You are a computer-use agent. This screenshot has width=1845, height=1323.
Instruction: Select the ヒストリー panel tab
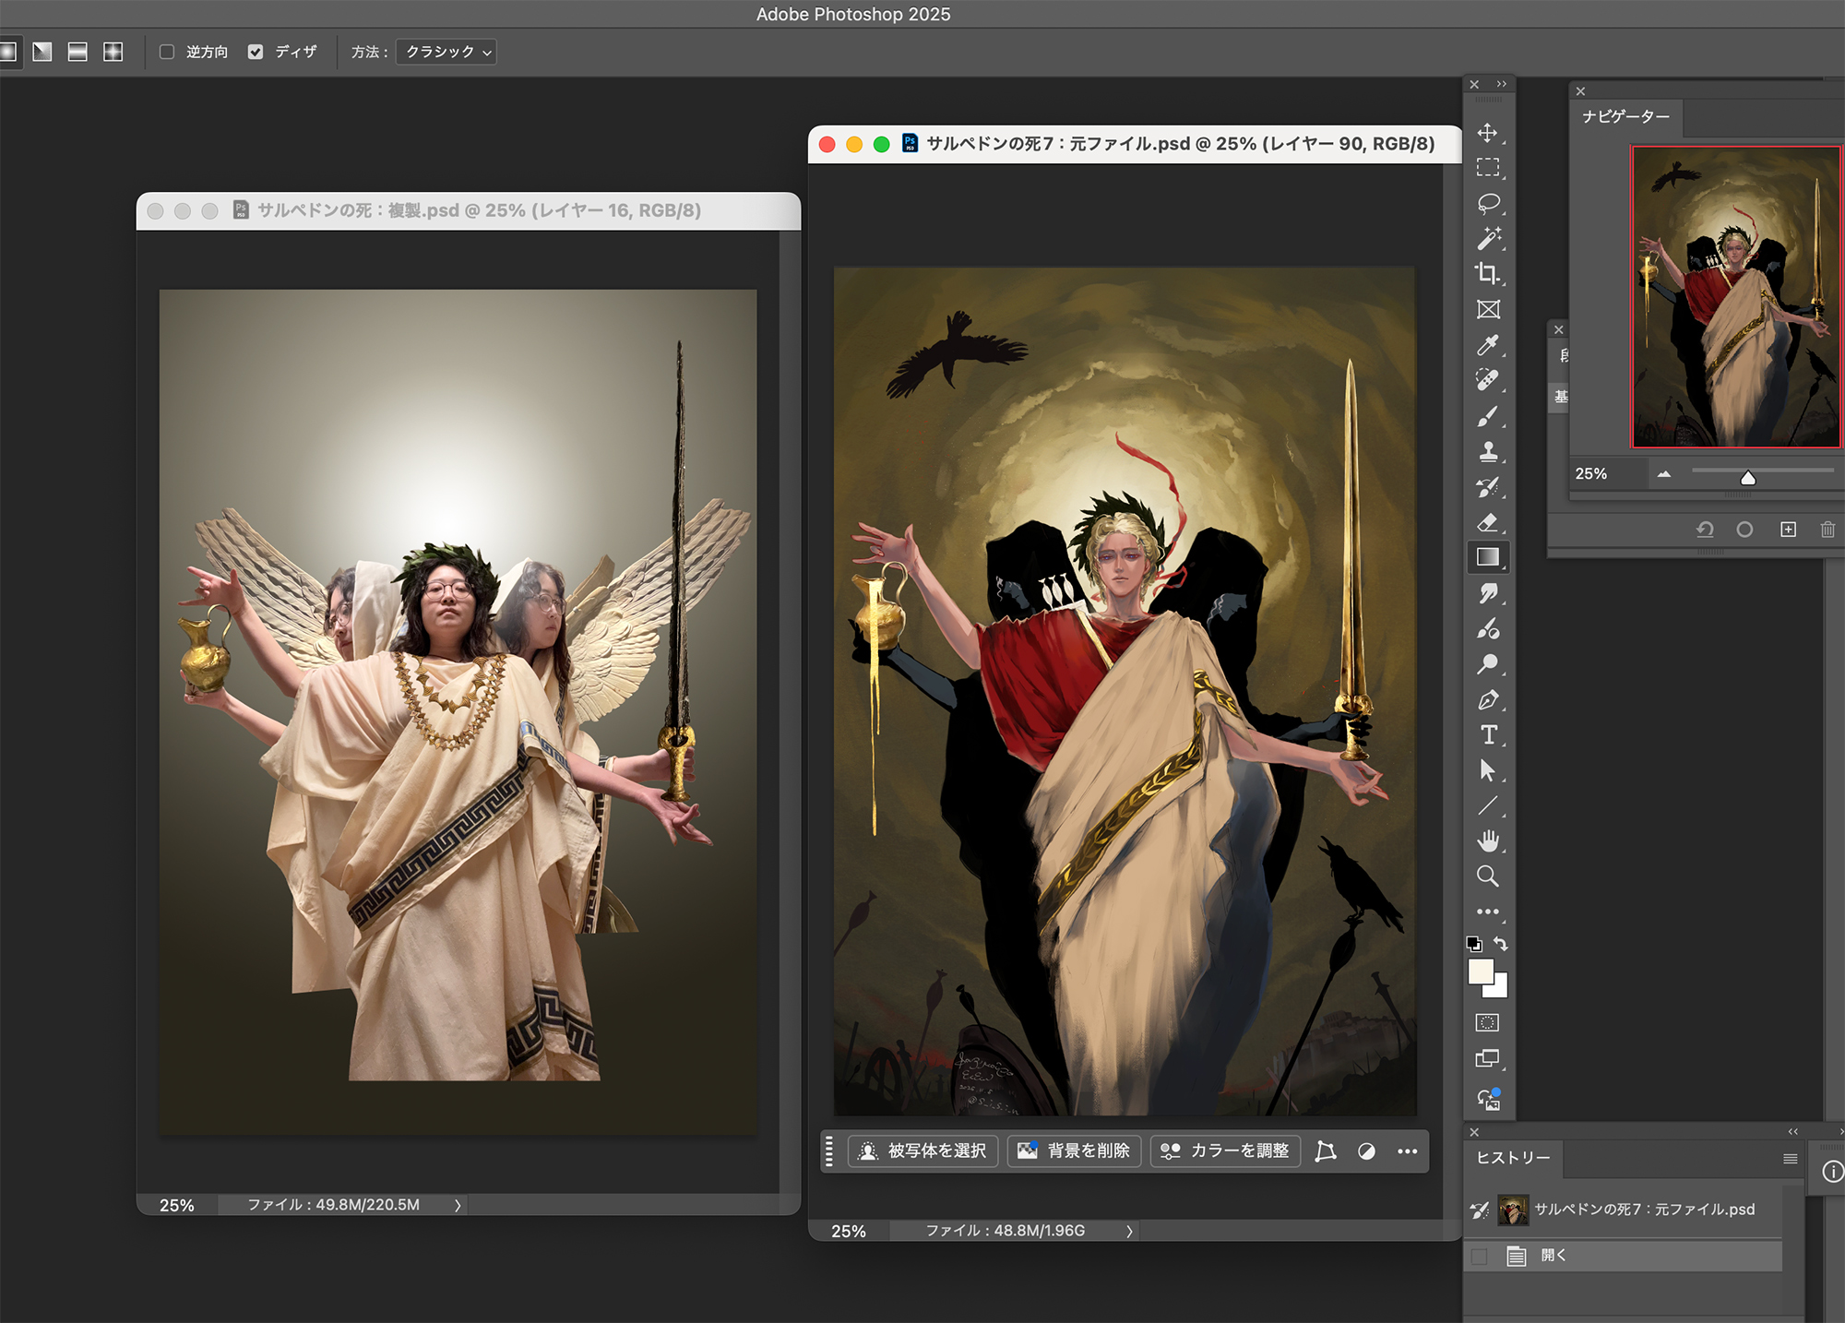click(1513, 1158)
